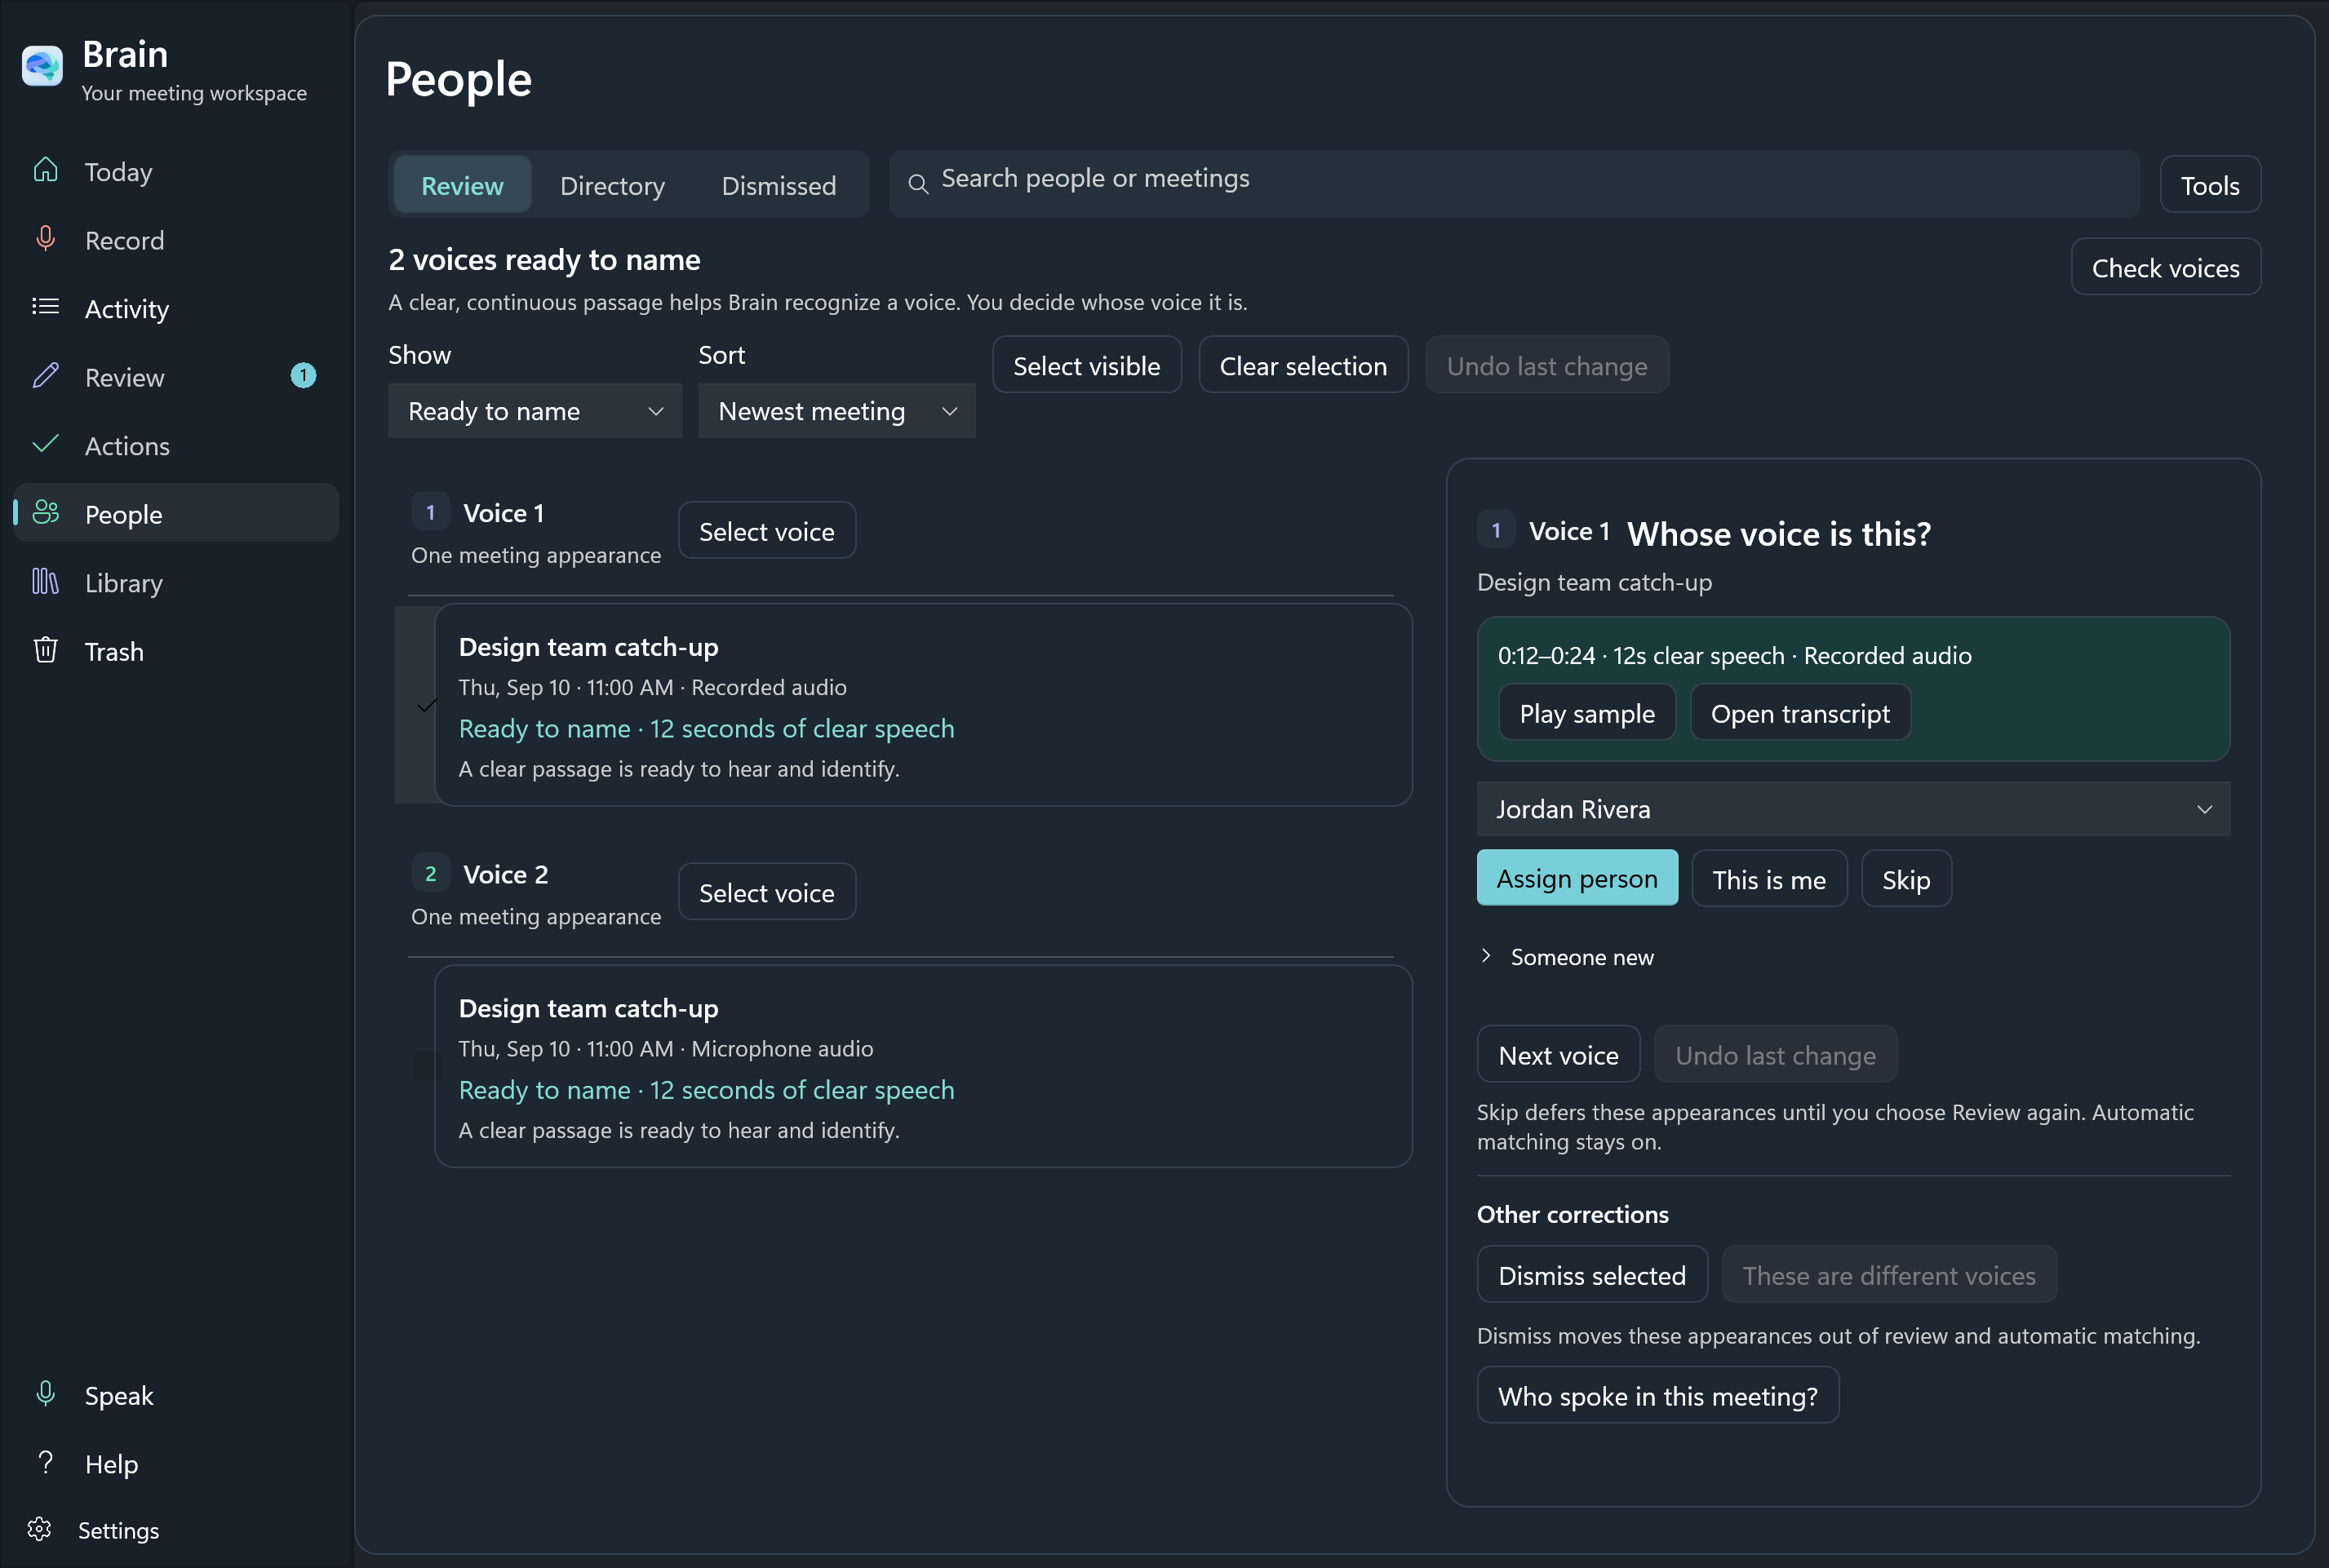Go to Next voice
Image resolution: width=2329 pixels, height=1568 pixels.
click(1558, 1054)
